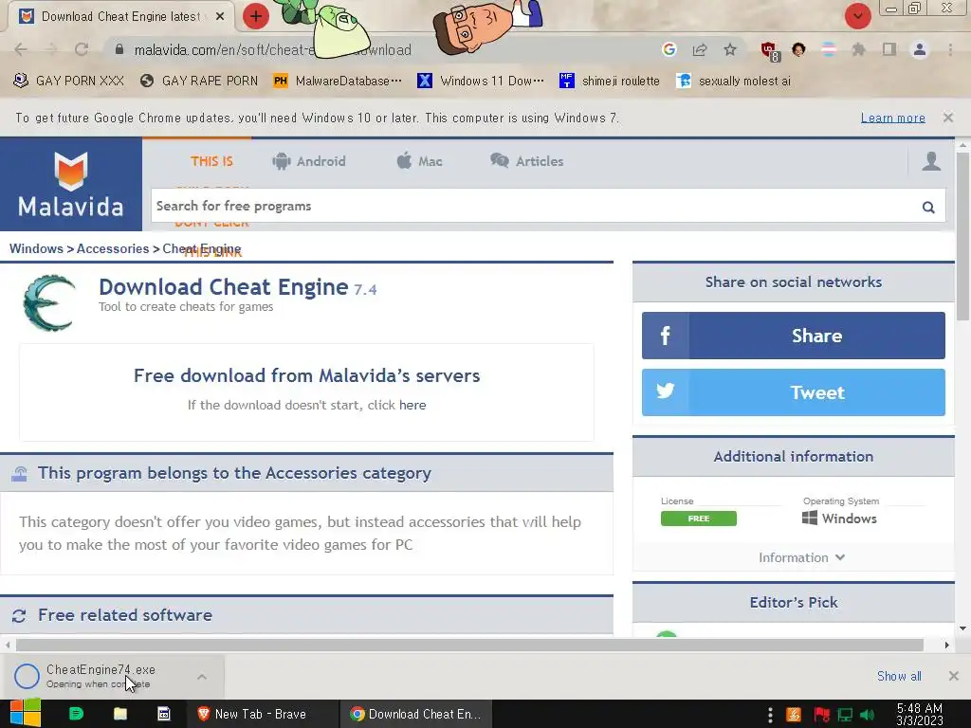This screenshot has height=728, width=971.
Task: Close the downloads bar
Action: 954,676
